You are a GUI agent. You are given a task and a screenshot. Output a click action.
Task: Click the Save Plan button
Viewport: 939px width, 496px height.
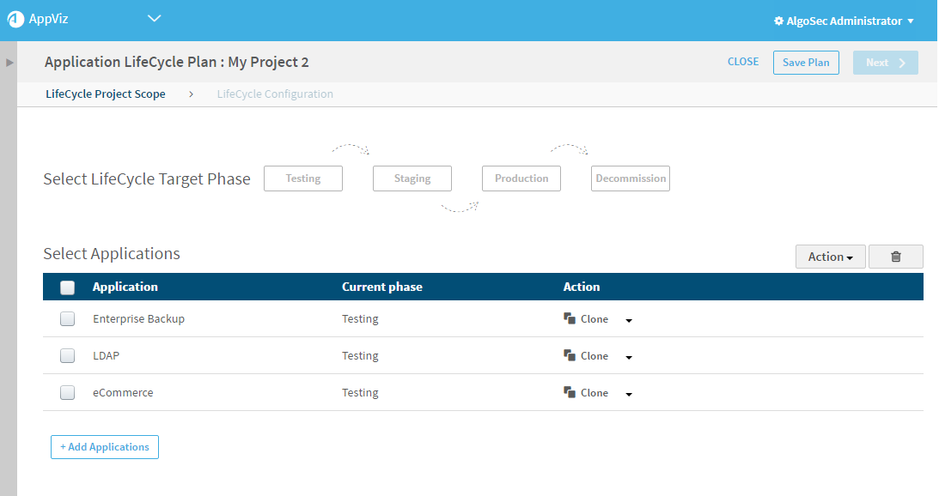(x=806, y=63)
